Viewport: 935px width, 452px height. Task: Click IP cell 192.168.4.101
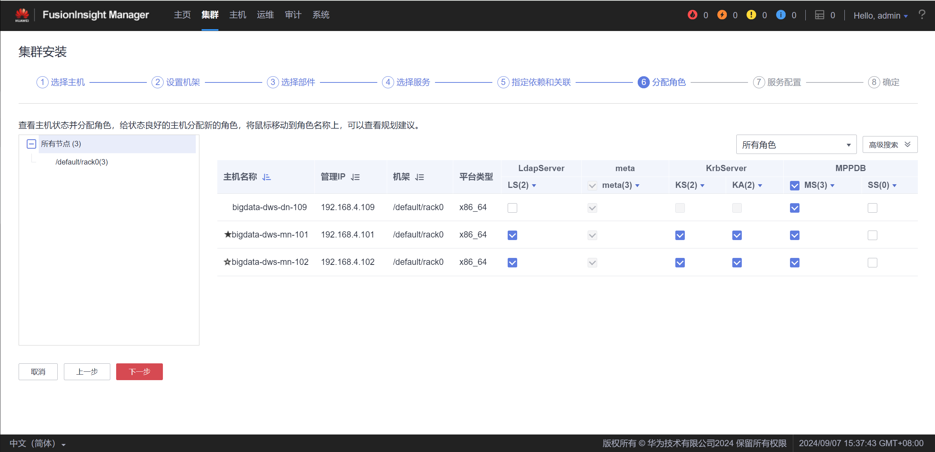click(x=348, y=235)
